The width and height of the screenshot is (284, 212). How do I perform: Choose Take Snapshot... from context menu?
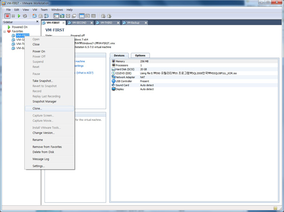coord(49,81)
